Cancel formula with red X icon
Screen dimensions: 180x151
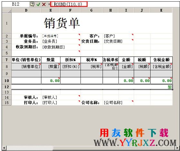click(44, 4)
